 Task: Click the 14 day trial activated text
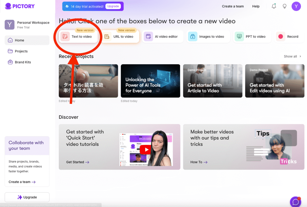tap(87, 7)
